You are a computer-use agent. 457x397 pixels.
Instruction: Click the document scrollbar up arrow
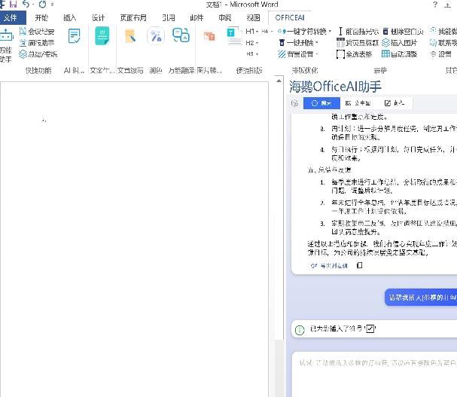pyautogui.click(x=279, y=81)
